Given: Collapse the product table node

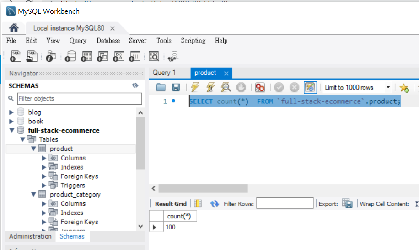Looking at the screenshot, I should 33,149.
